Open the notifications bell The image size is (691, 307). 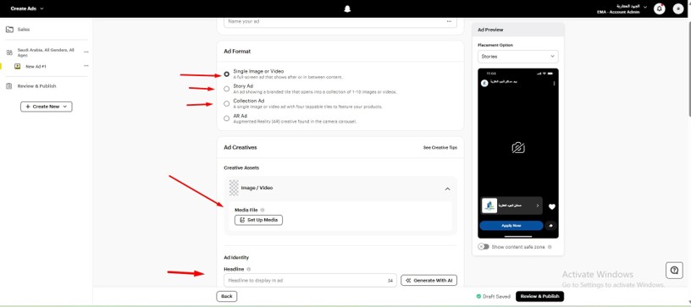coord(660,8)
